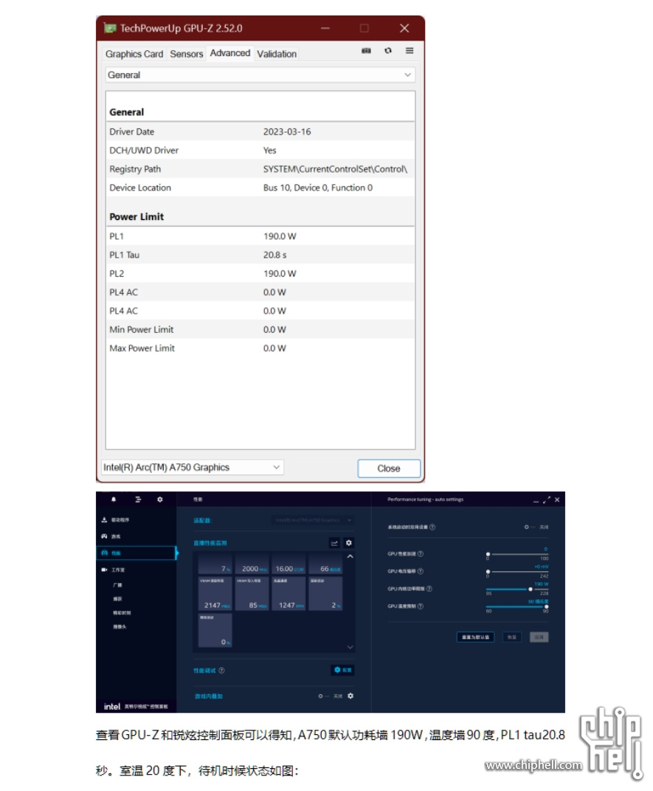Click the Registry Path value

(x=335, y=169)
